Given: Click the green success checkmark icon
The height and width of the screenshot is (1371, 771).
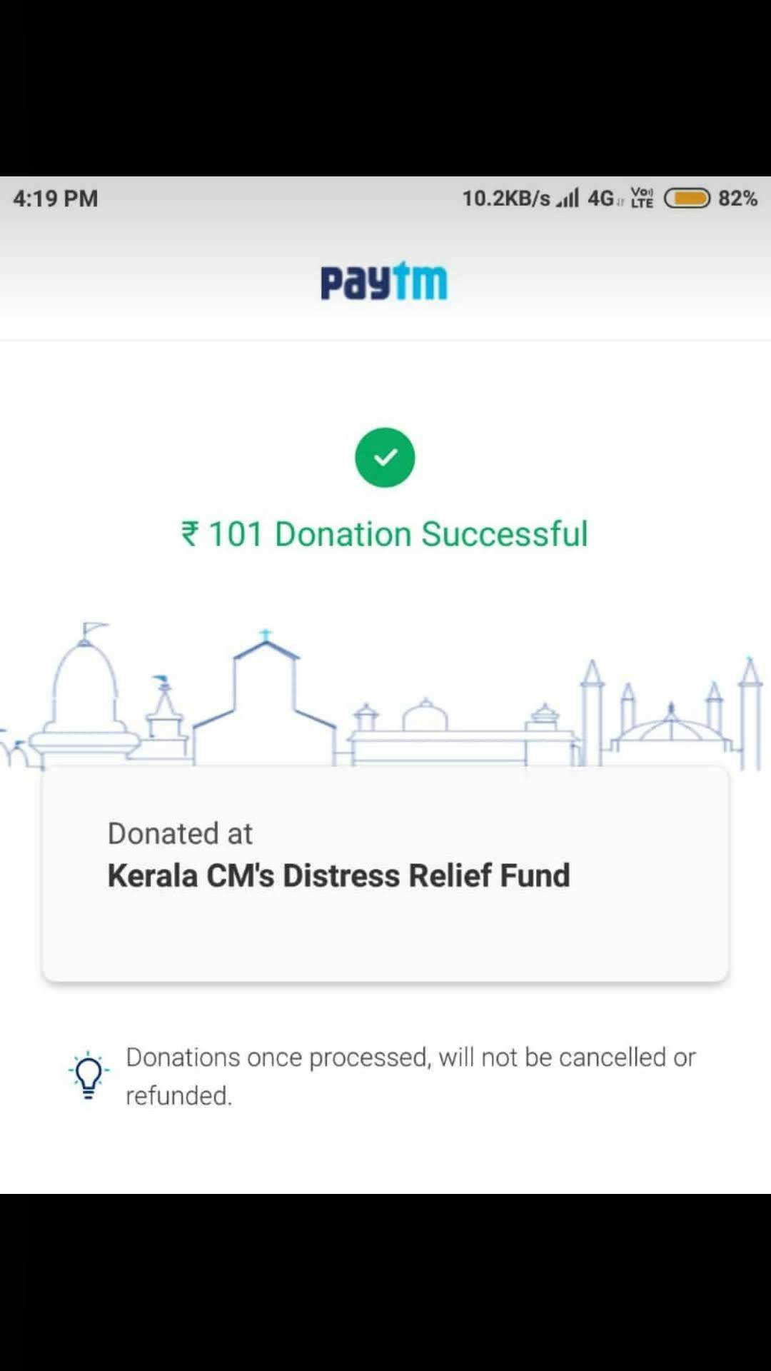Looking at the screenshot, I should 385,458.
